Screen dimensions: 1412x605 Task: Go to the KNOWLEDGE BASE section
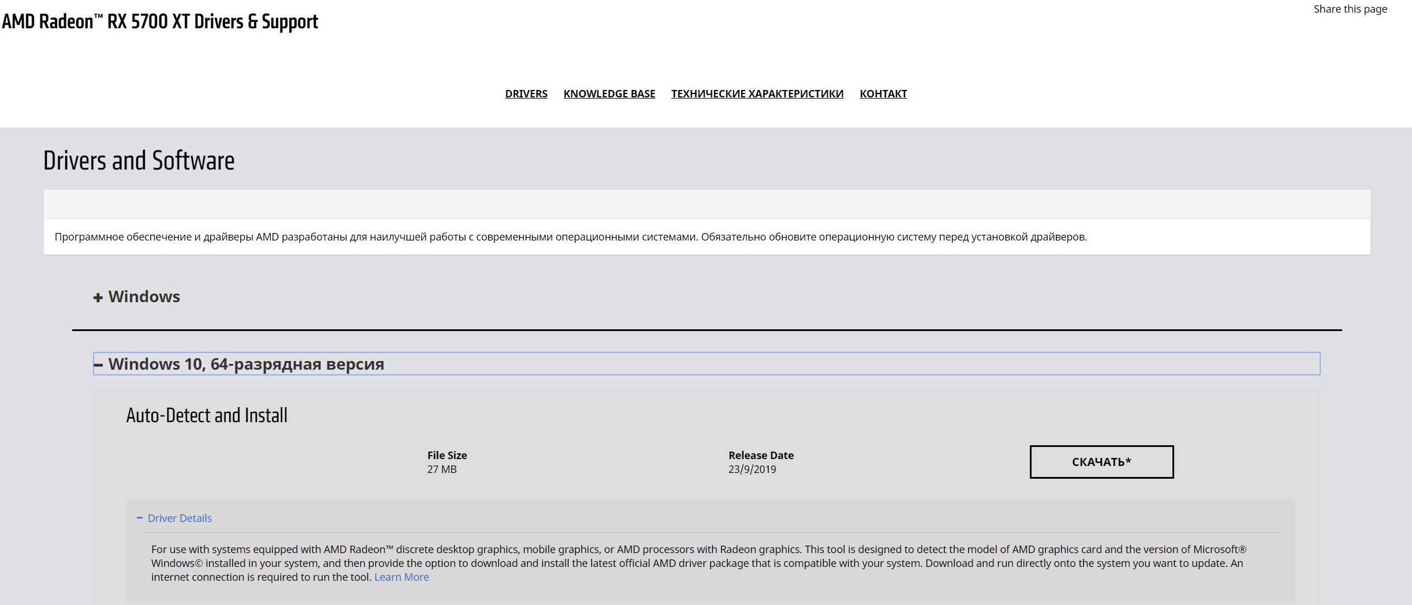609,94
